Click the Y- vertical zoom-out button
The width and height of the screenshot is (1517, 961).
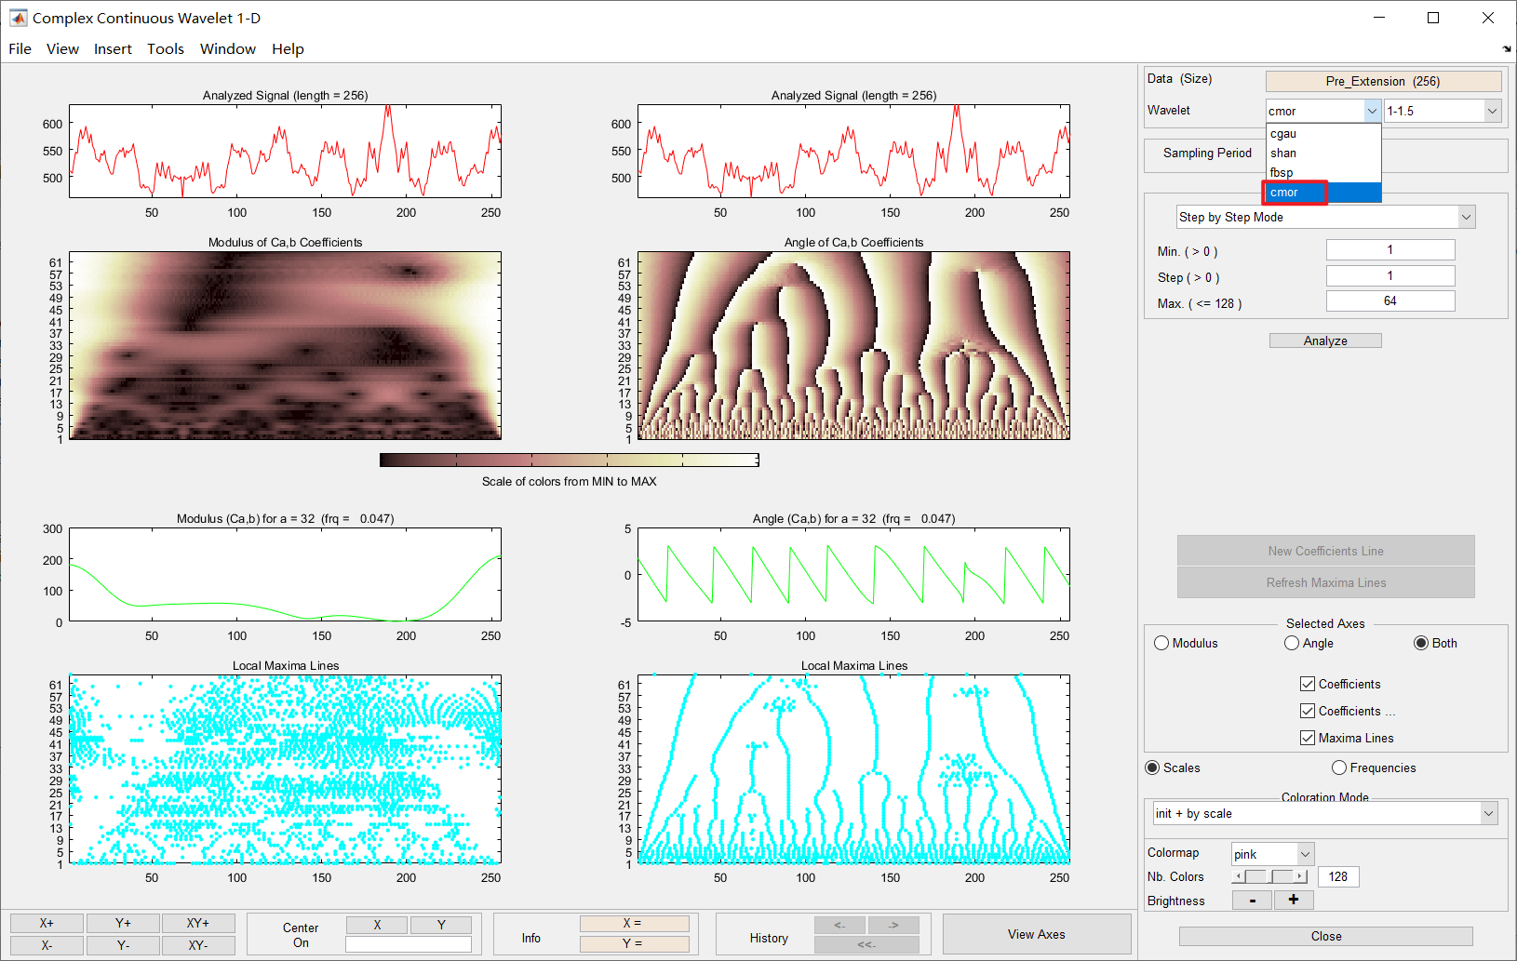tap(123, 945)
